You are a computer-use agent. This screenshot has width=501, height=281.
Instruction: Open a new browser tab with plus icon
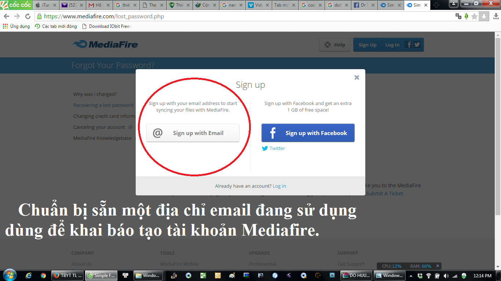coord(436,5)
